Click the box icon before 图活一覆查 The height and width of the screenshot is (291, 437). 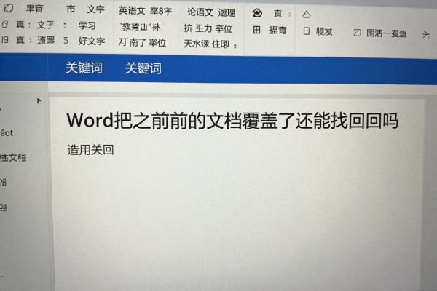(357, 33)
